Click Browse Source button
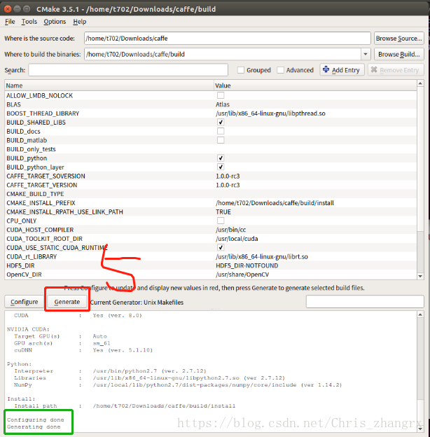 pos(398,39)
